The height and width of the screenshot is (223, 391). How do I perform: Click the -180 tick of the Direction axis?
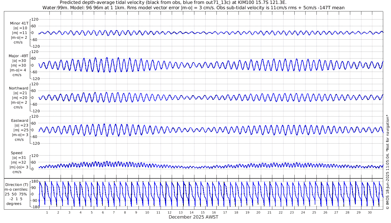tap(34, 207)
